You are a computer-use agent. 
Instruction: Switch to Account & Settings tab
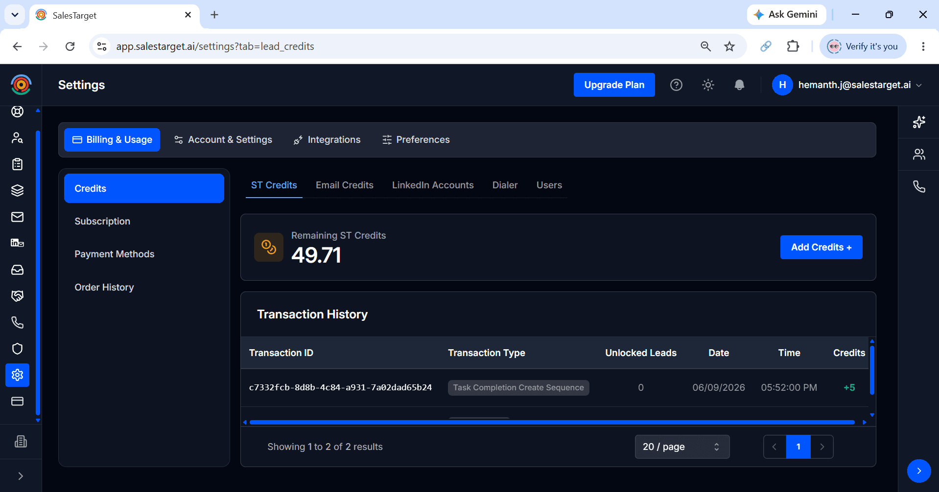pos(223,140)
